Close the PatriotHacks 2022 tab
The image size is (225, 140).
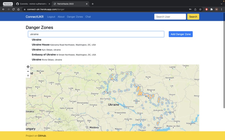(x=87, y=4)
